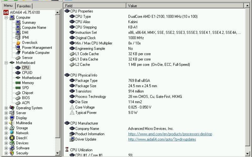Click the AIDA64 v6.75.6100 root icon
Viewport: 252px width, 157px height.
(6, 12)
